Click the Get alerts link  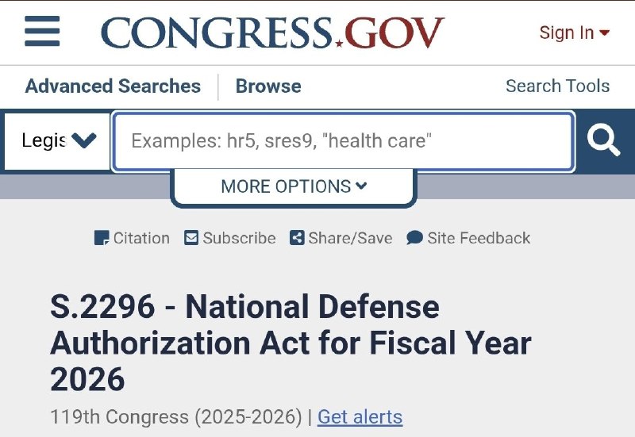click(x=360, y=416)
